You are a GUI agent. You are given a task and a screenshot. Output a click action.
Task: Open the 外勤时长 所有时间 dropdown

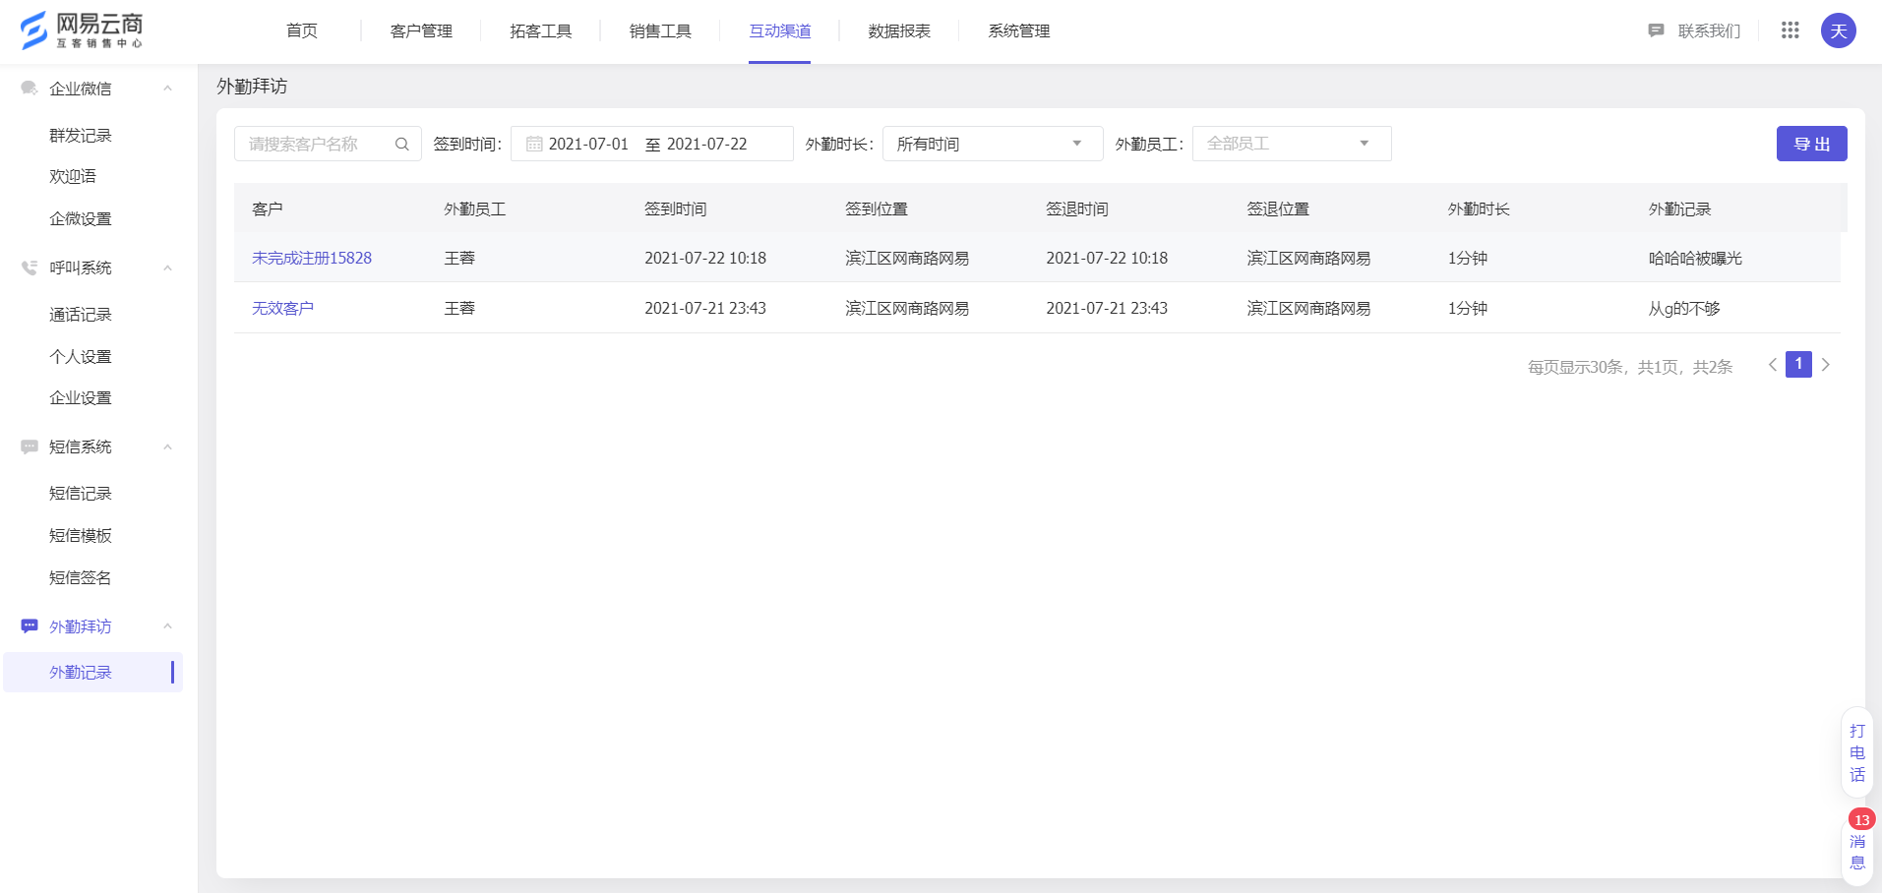(x=993, y=144)
